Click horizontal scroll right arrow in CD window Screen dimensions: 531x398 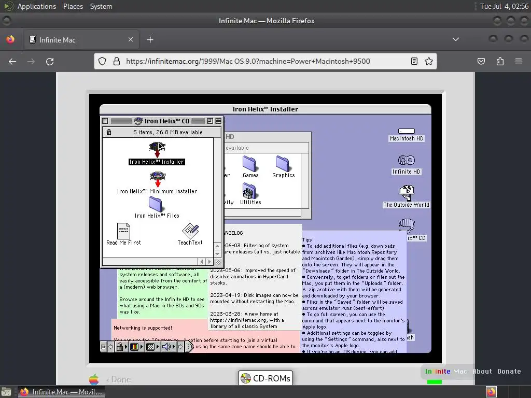209,262
